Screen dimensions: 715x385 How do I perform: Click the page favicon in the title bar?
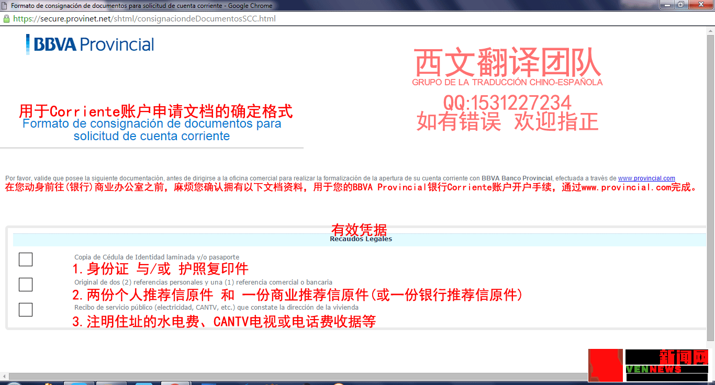click(5, 6)
